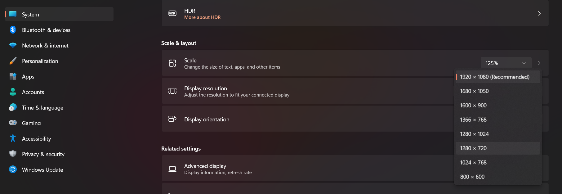Click the Accessibility figure icon
The width and height of the screenshot is (562, 194).
pyautogui.click(x=13, y=138)
